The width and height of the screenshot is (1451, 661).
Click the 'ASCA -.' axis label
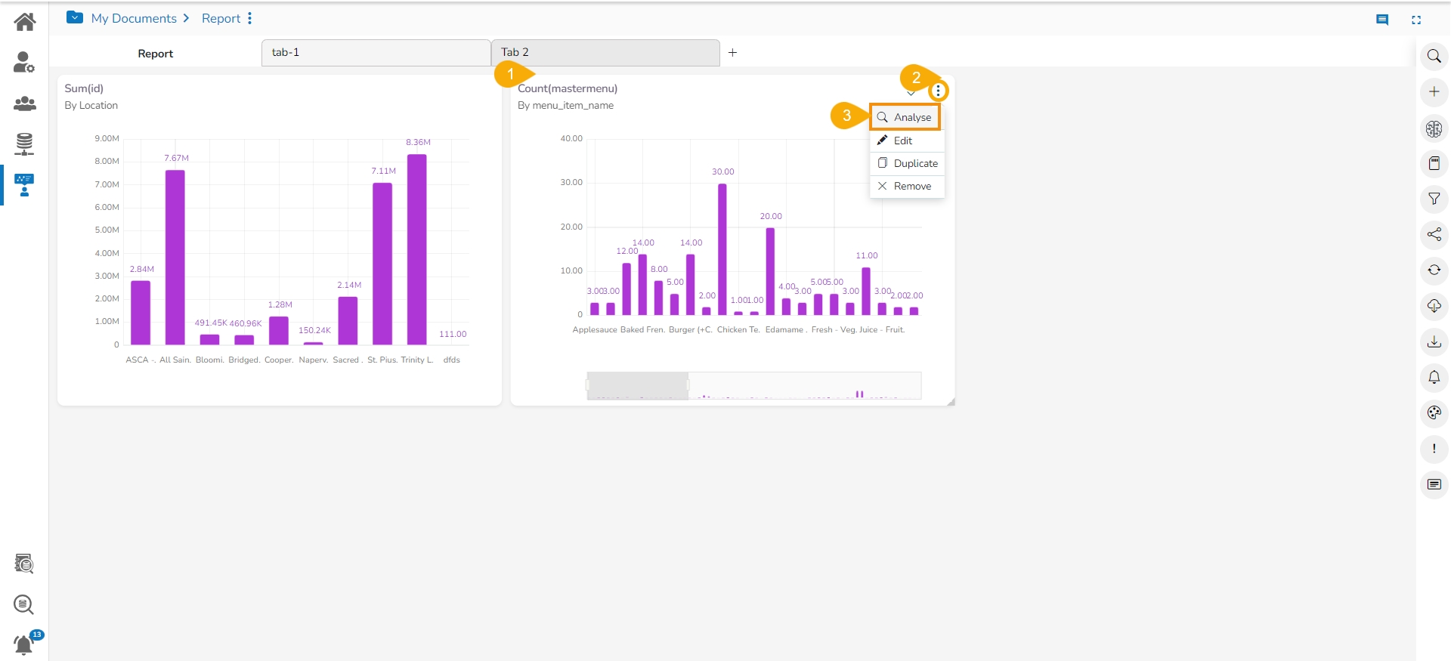click(x=141, y=360)
